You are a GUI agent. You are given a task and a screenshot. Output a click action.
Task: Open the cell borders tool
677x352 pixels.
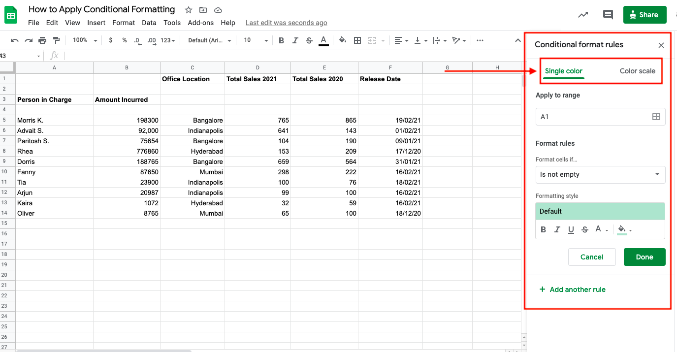358,40
